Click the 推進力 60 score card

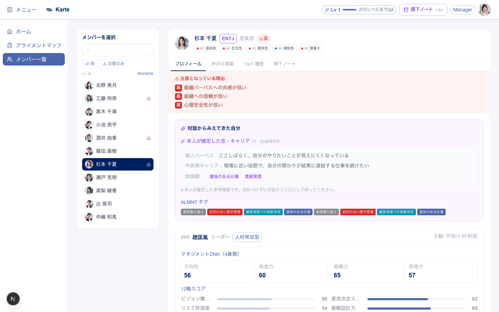[x=292, y=271]
